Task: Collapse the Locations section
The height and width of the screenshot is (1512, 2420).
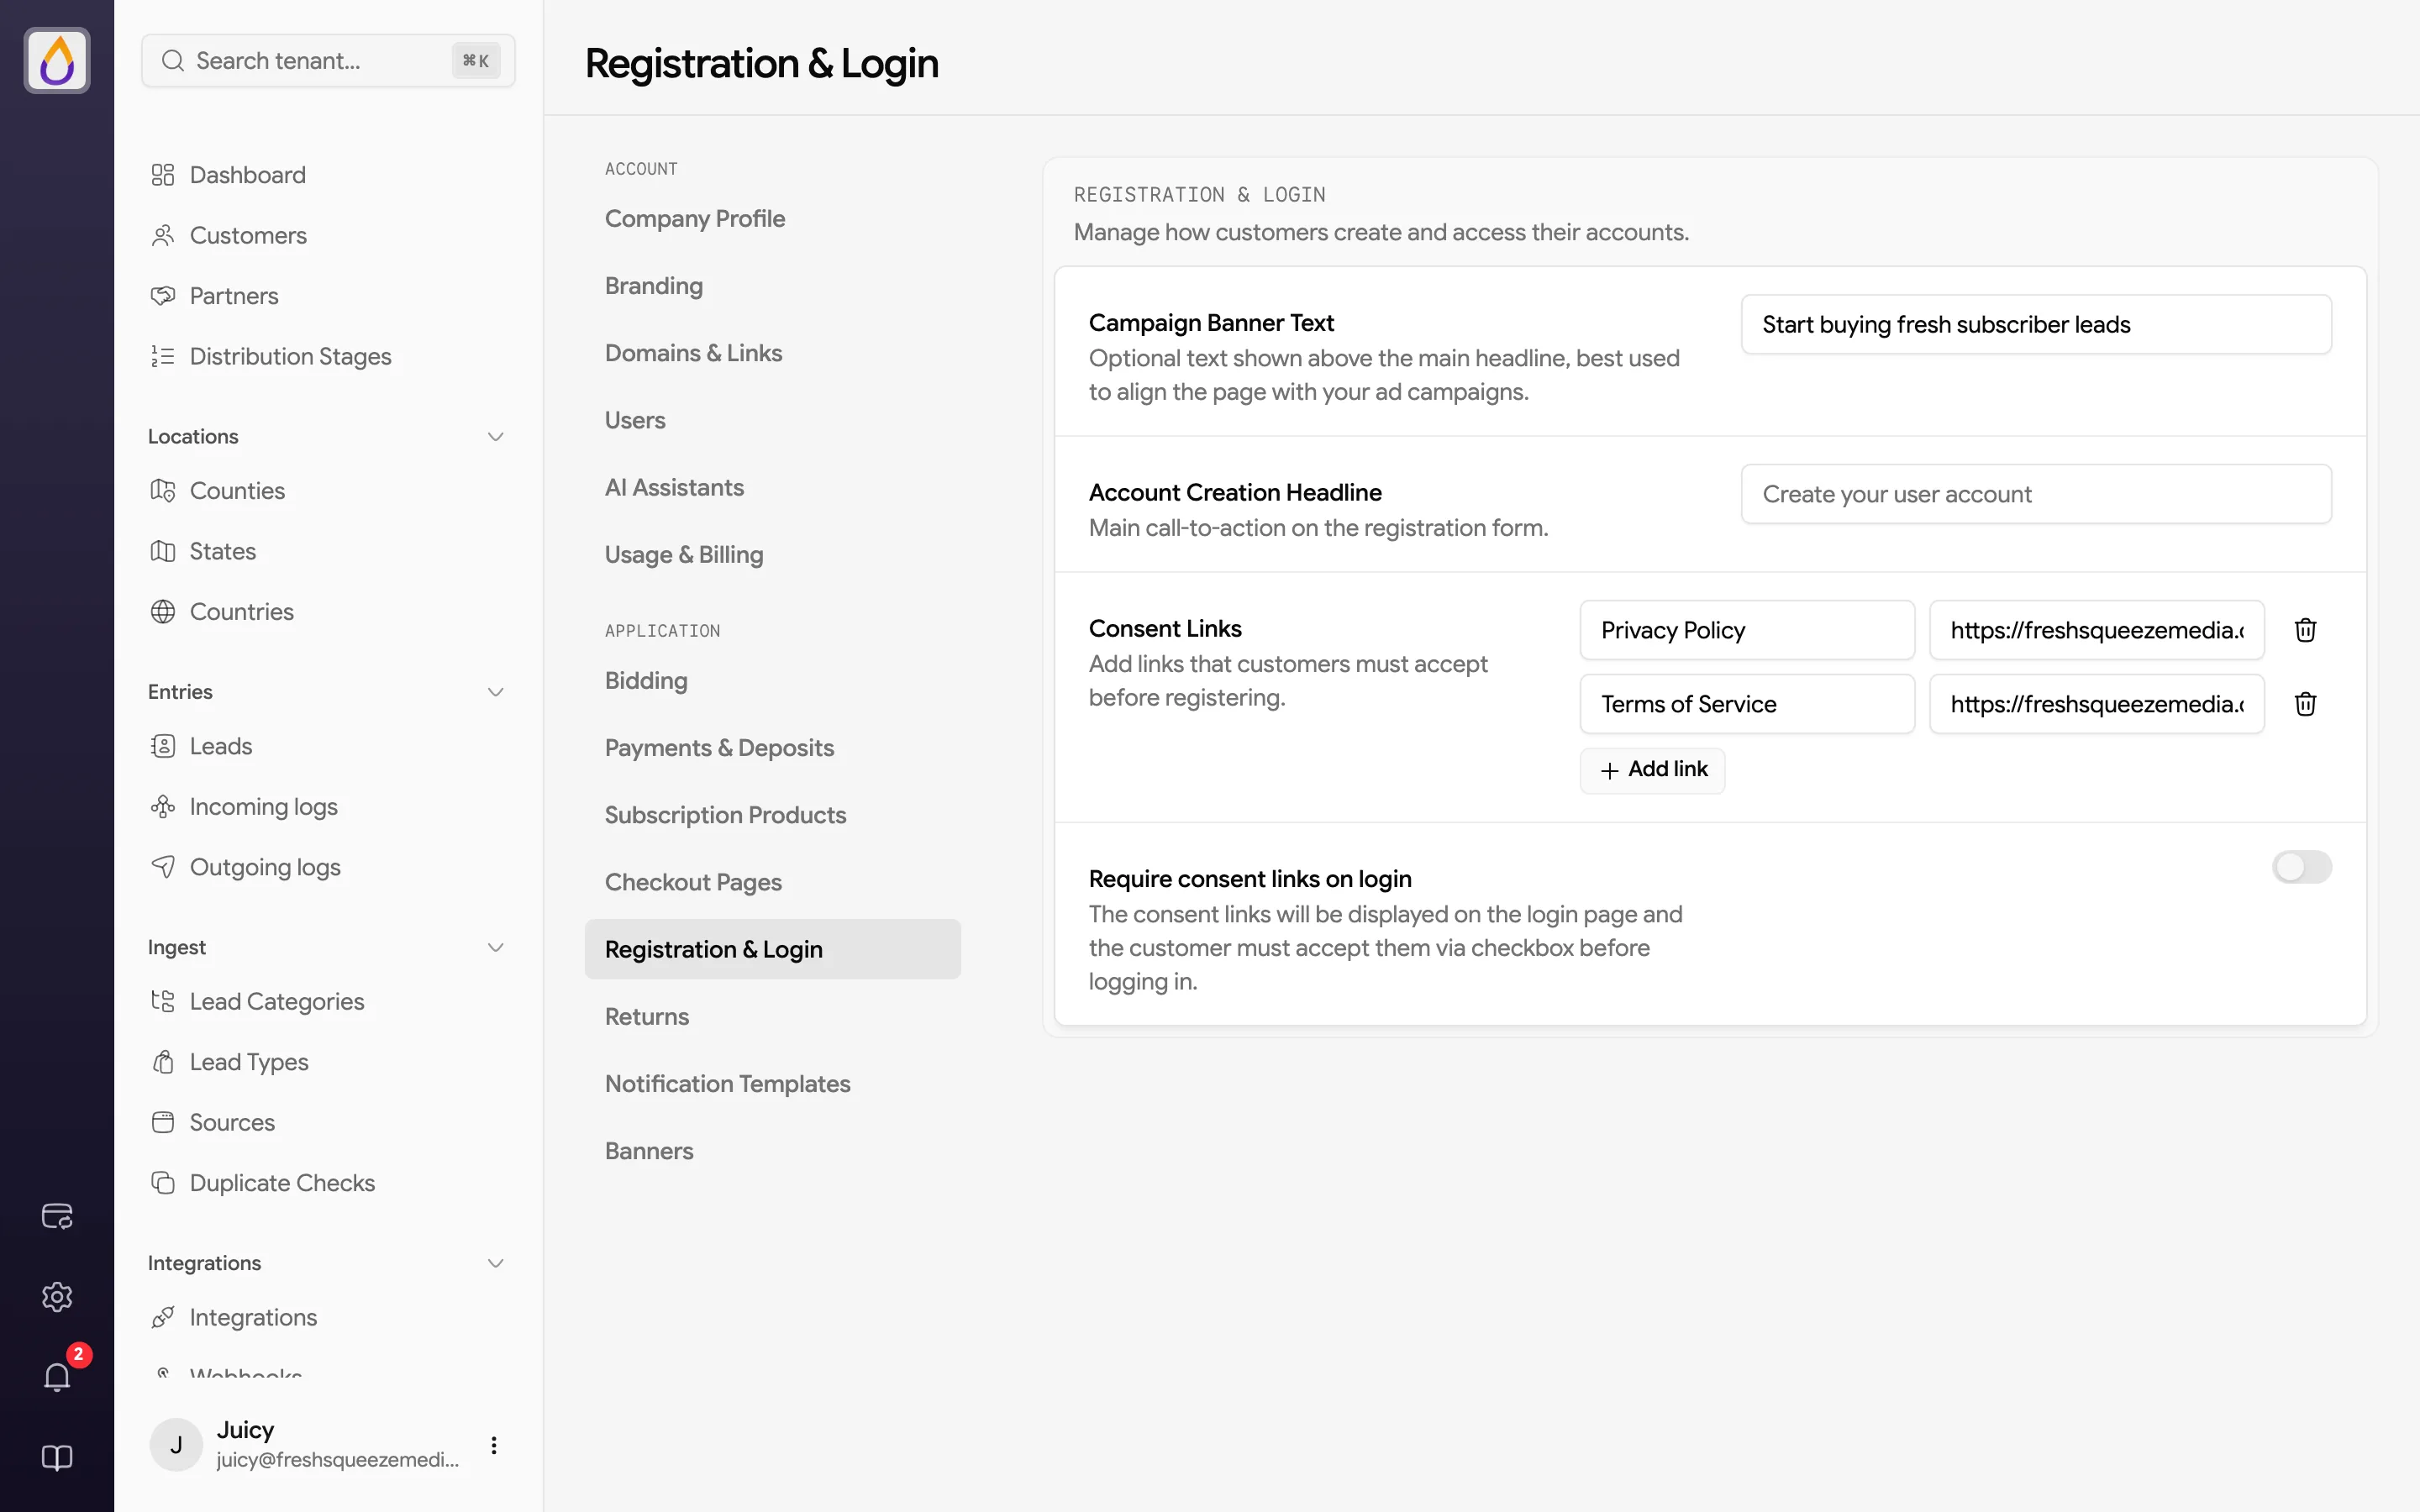Action: [495, 437]
